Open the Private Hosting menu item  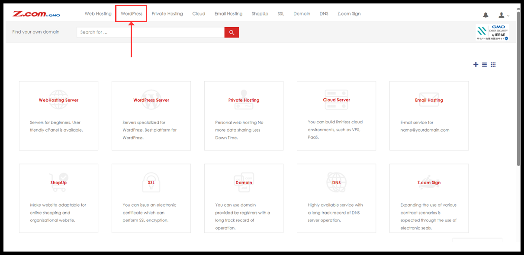pyautogui.click(x=167, y=14)
